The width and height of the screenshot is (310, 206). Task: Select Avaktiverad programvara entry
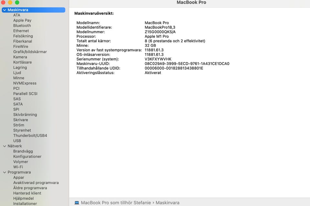pos(36,183)
